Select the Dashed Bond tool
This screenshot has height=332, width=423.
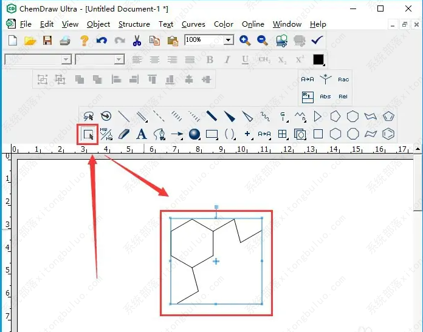pyautogui.click(x=159, y=117)
